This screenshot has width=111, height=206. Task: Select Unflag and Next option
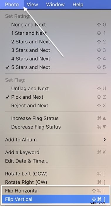tap(55, 89)
